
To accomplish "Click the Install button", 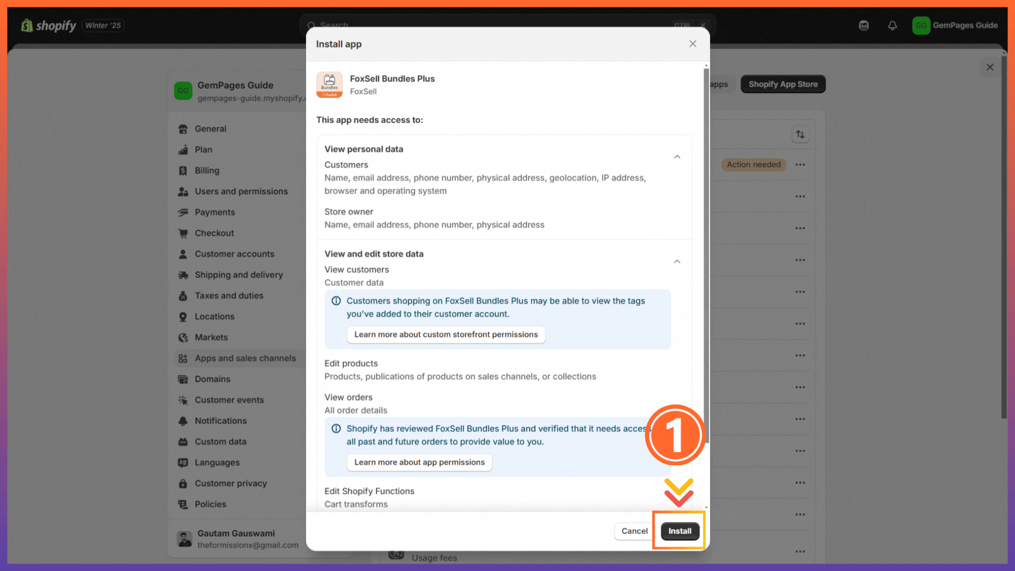I will pyautogui.click(x=679, y=531).
